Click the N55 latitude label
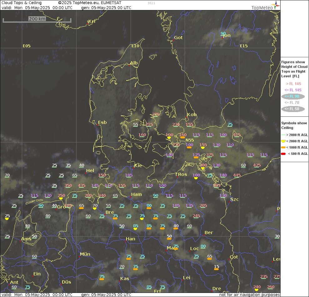The height and width of the screenshot is (297, 309). tap(190, 140)
